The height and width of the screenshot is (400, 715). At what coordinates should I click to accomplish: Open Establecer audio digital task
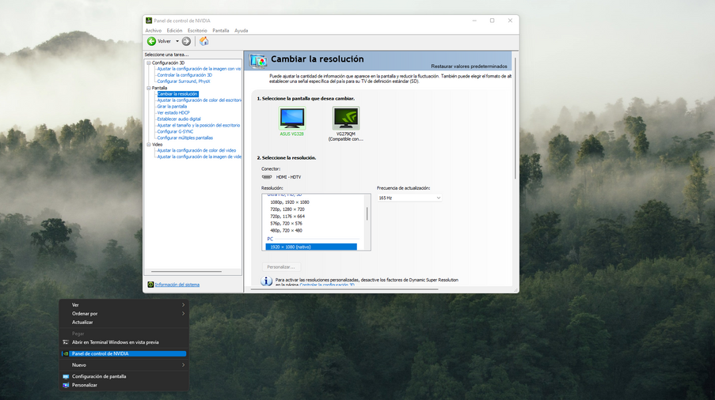pyautogui.click(x=179, y=119)
